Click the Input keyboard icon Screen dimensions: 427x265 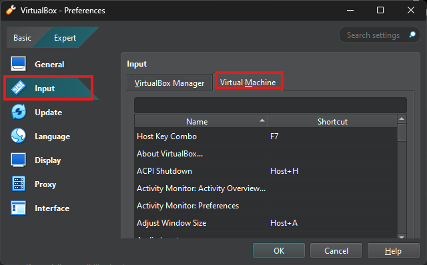click(x=19, y=88)
